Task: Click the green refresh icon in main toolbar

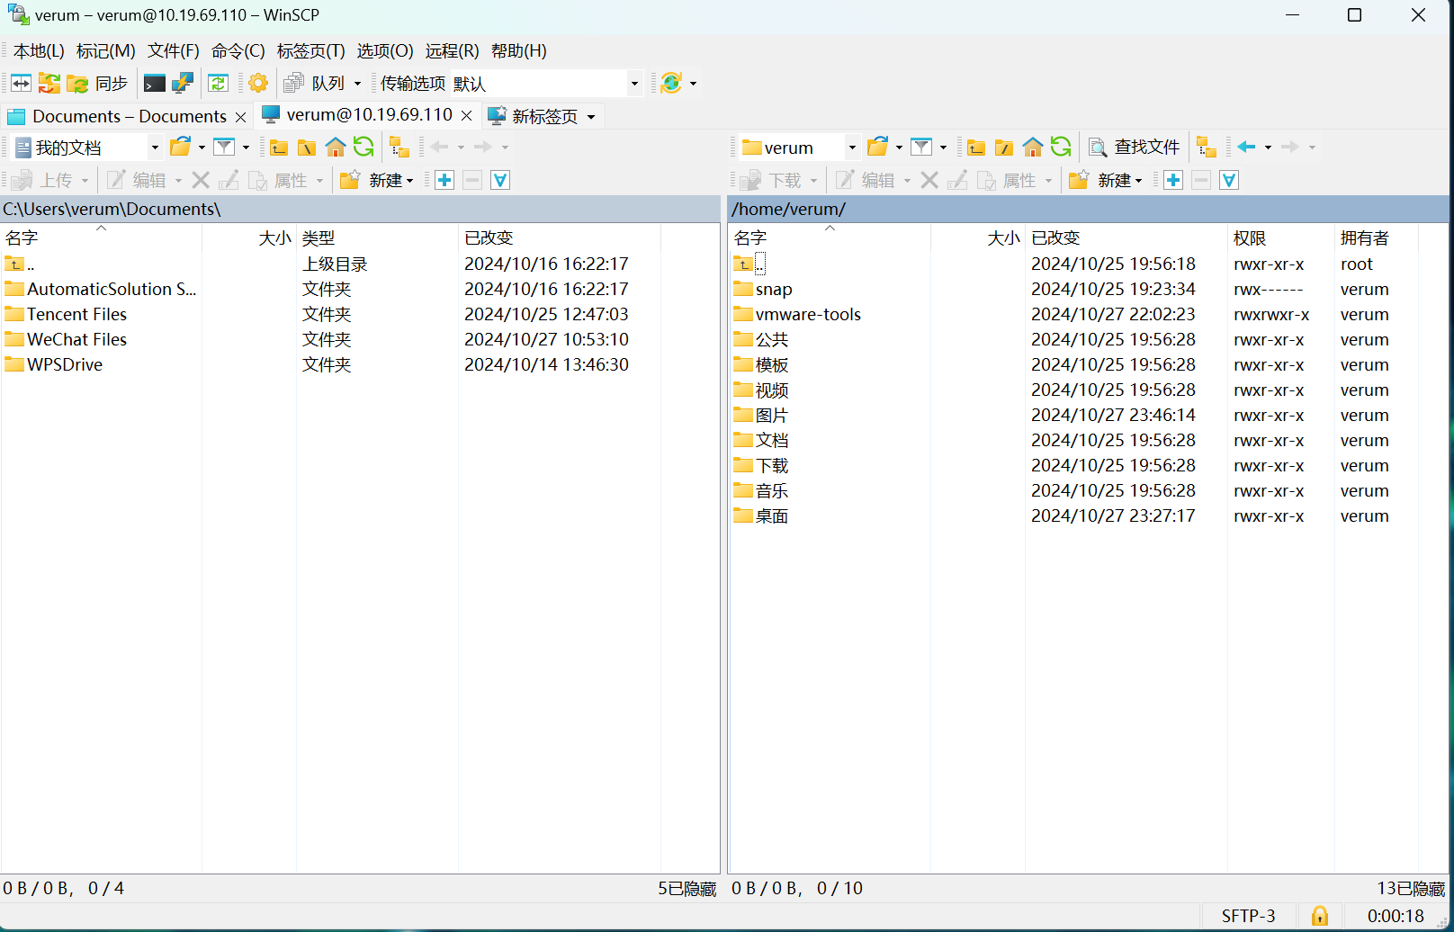Action: [x=219, y=84]
